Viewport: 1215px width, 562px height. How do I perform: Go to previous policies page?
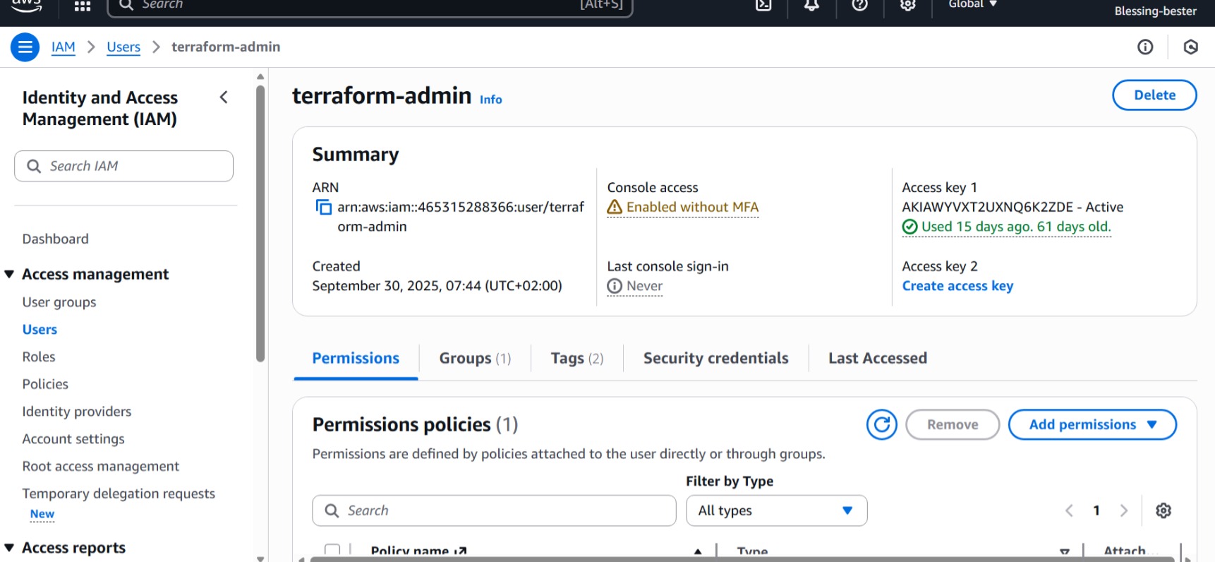pyautogui.click(x=1069, y=510)
